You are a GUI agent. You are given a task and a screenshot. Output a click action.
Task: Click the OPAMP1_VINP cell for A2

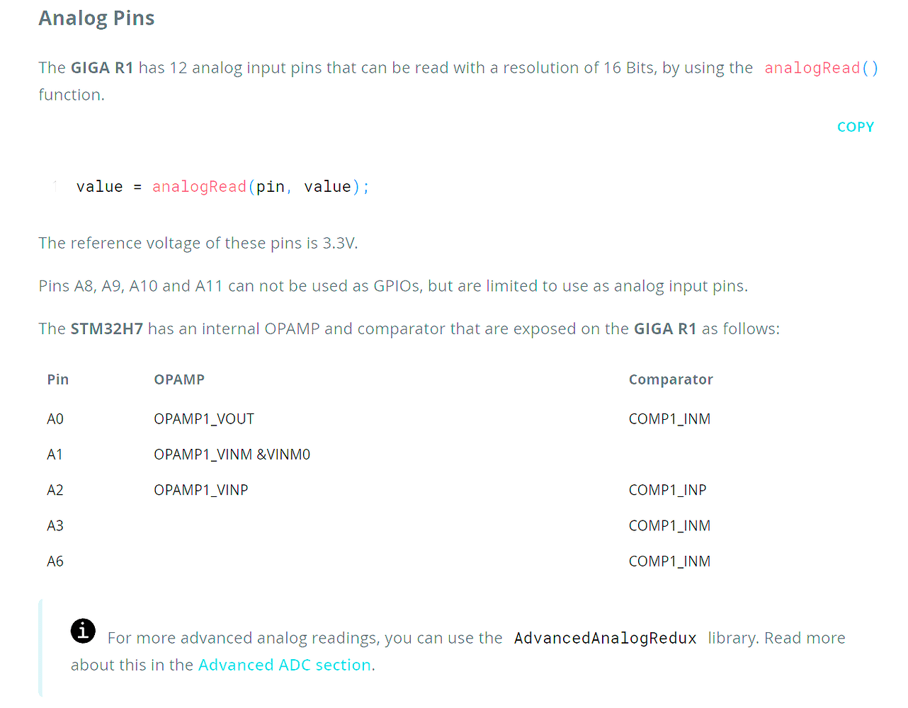tap(200, 489)
